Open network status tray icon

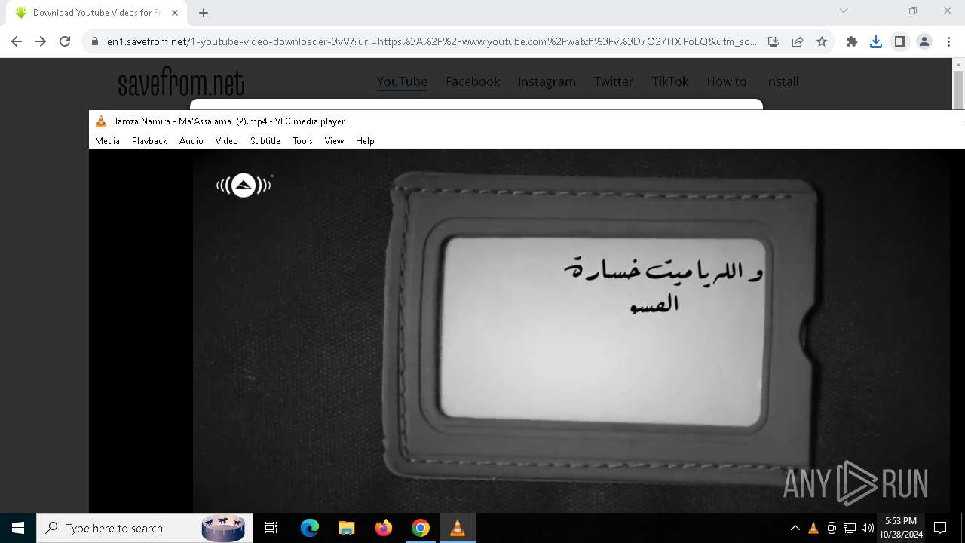pos(850,528)
